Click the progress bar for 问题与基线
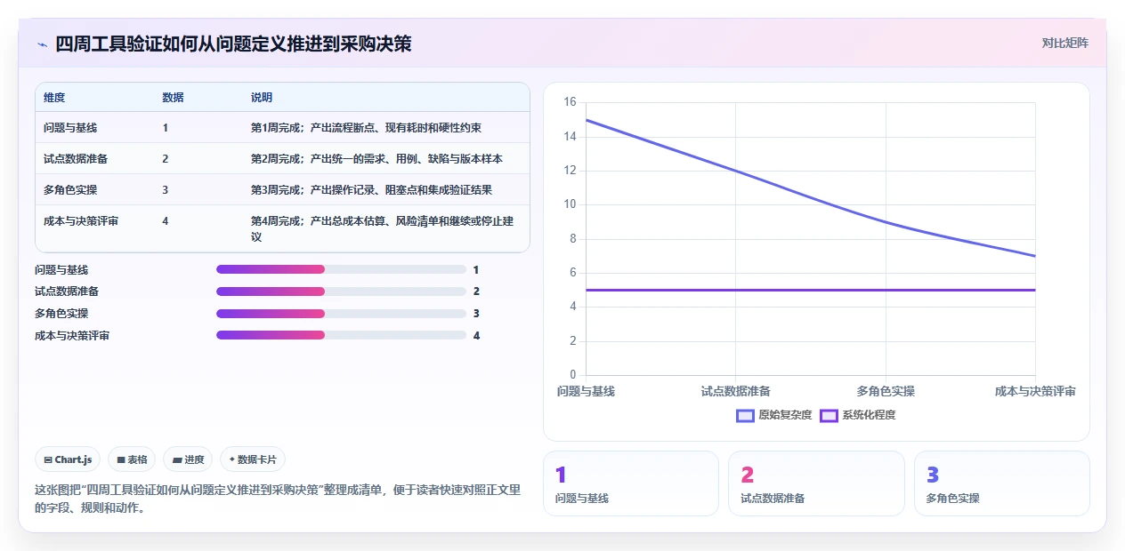Screen dimensions: 1125x551 coord(341,269)
